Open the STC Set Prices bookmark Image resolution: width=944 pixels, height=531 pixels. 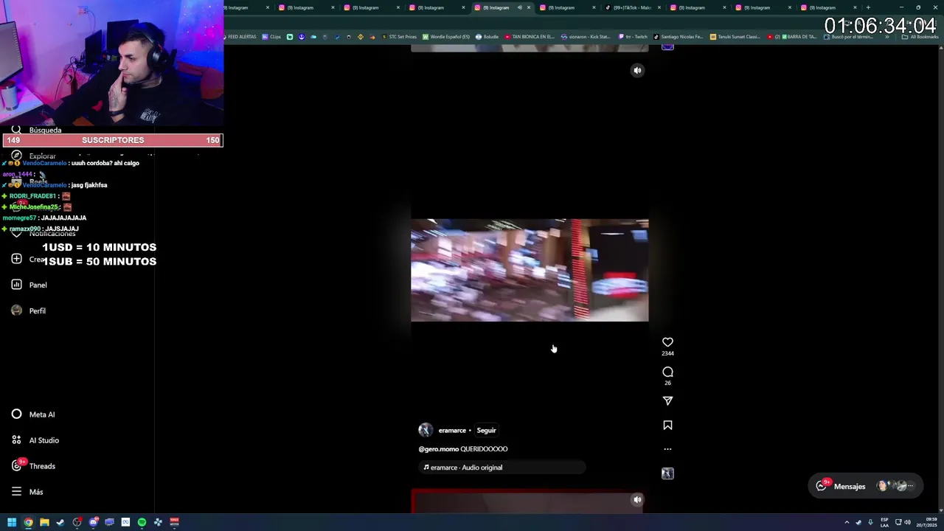(x=399, y=37)
